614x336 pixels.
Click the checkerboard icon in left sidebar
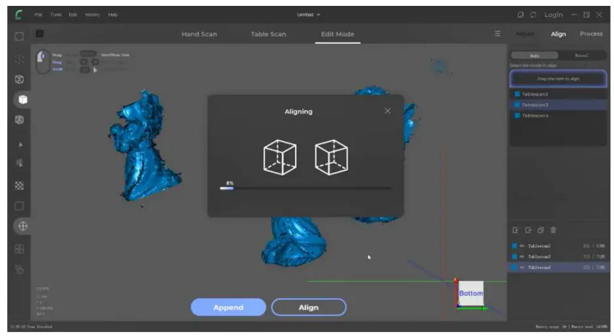pos(19,186)
